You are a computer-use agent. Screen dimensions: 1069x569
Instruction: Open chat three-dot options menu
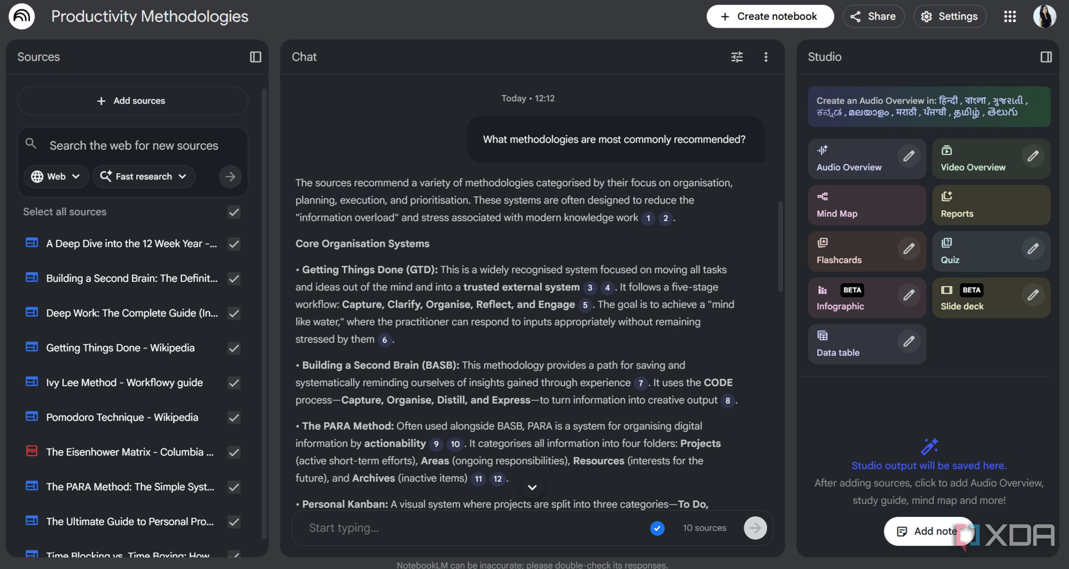(x=766, y=57)
